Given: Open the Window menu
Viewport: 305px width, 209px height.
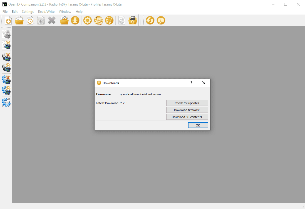Looking at the screenshot, I should (65, 12).
